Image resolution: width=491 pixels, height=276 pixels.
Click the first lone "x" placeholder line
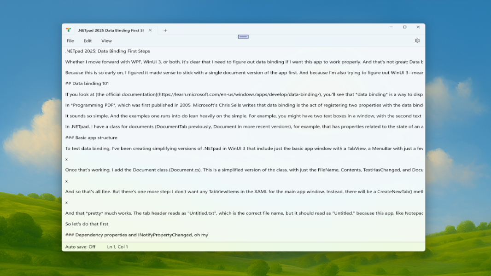point(66,159)
